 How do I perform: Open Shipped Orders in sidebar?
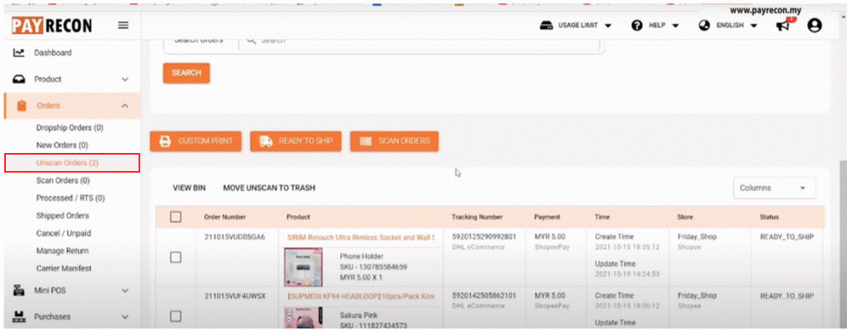point(63,216)
